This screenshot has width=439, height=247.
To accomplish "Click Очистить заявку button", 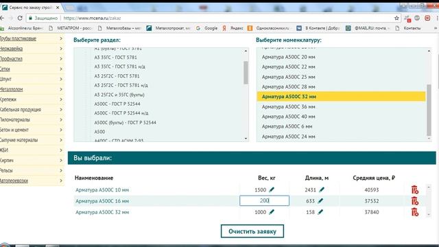I will click(252, 231).
